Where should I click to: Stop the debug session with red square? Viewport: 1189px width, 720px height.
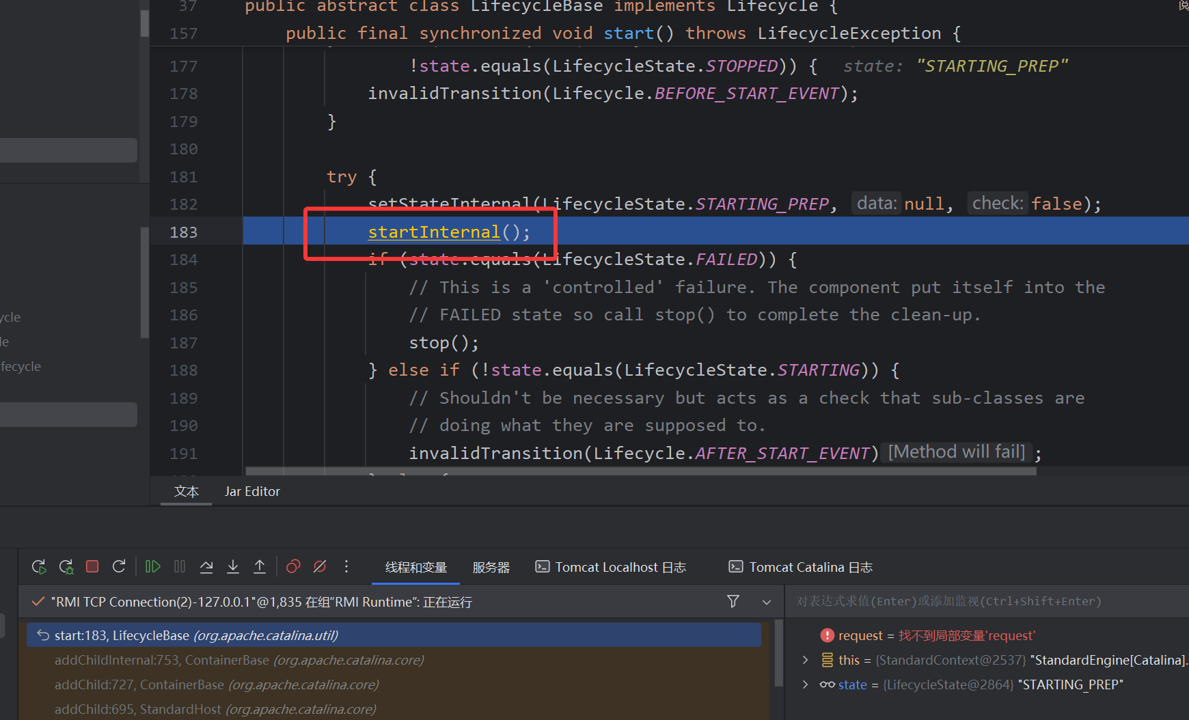[92, 566]
